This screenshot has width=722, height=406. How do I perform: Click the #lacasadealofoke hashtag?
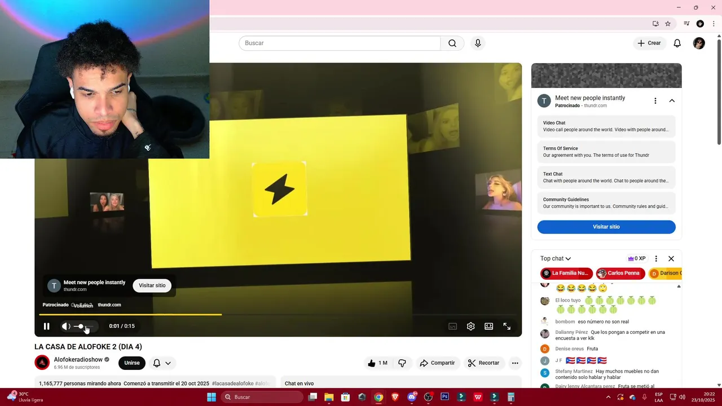[232, 383]
